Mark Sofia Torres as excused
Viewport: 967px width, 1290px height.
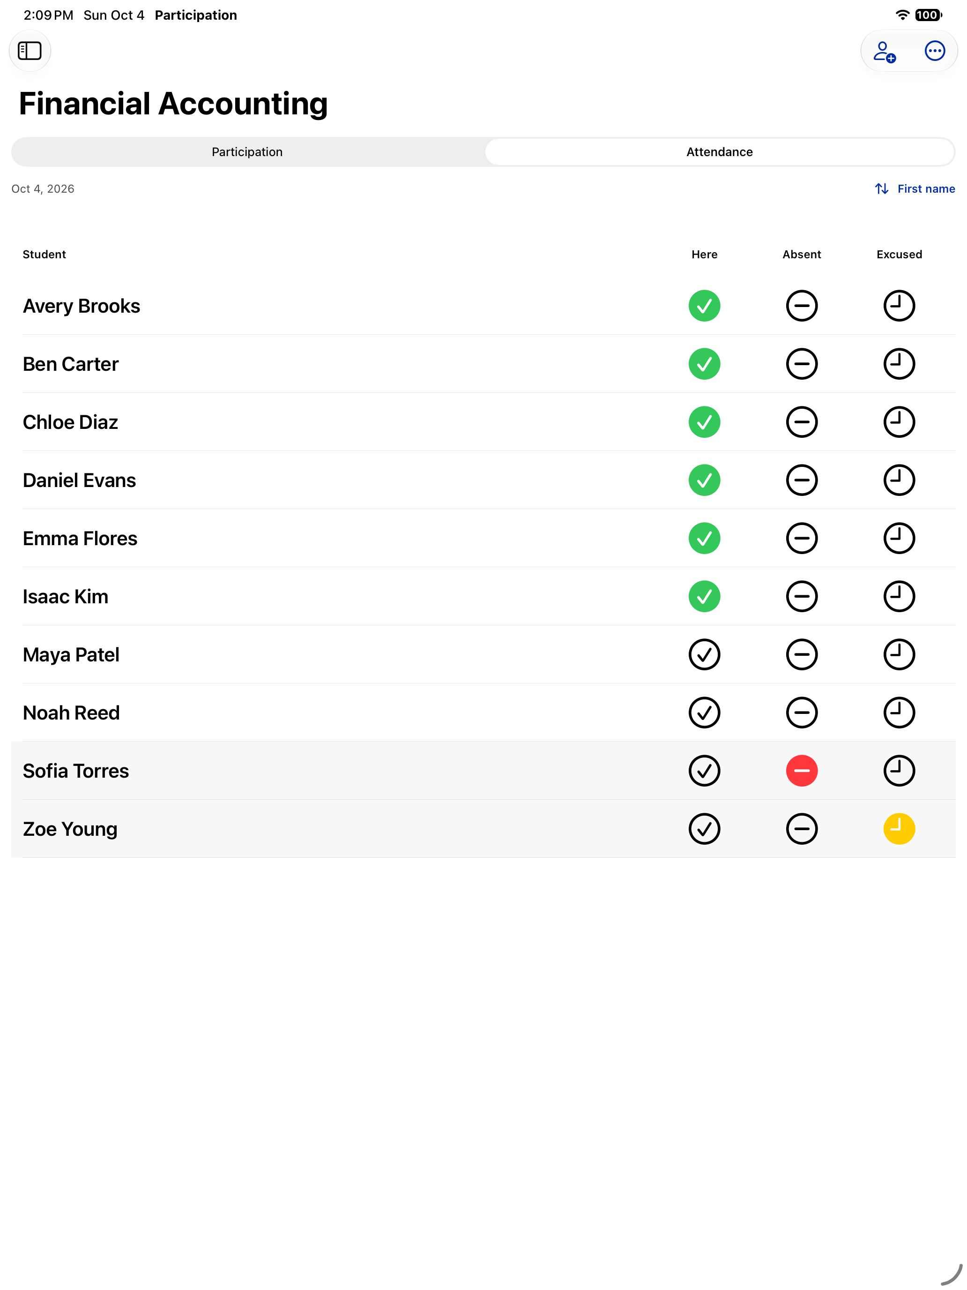[x=899, y=770]
